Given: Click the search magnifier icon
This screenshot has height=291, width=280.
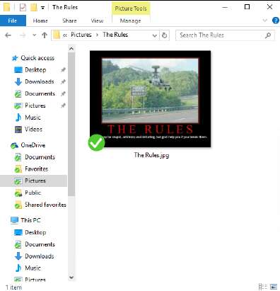Looking at the screenshot, I should (x=268, y=35).
